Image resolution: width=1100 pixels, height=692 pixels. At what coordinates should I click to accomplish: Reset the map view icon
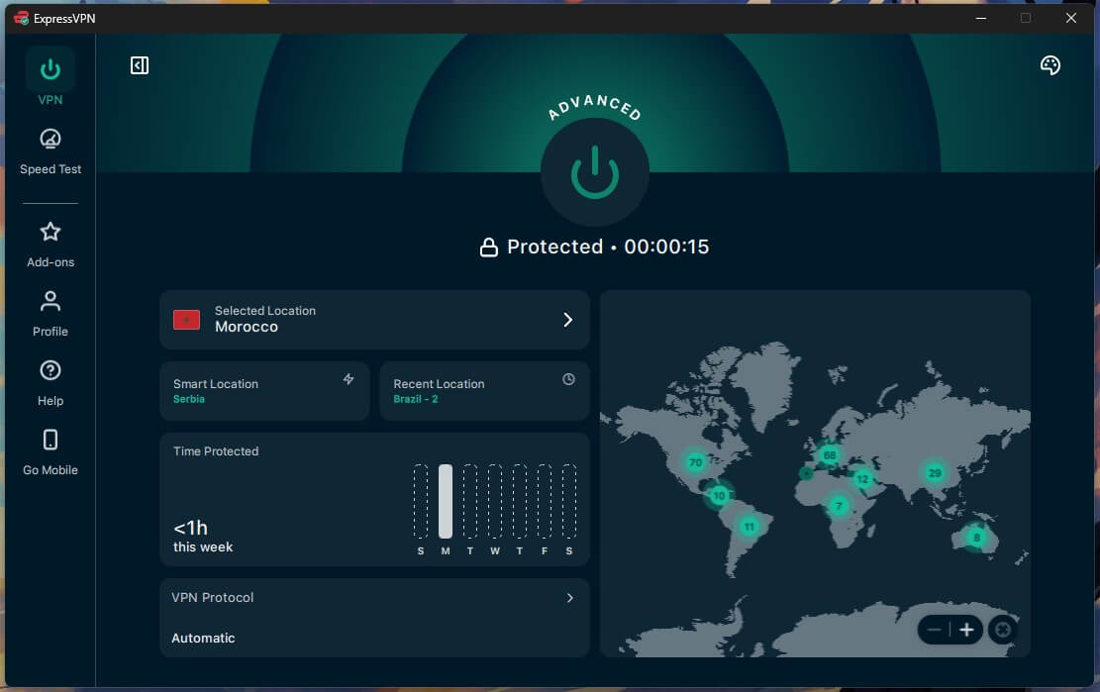1003,630
